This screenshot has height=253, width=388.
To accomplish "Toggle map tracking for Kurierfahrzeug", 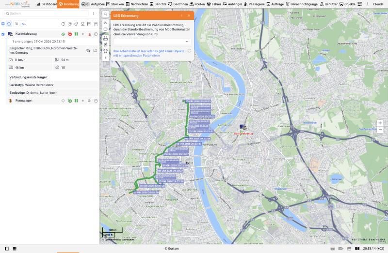I will (64, 34).
